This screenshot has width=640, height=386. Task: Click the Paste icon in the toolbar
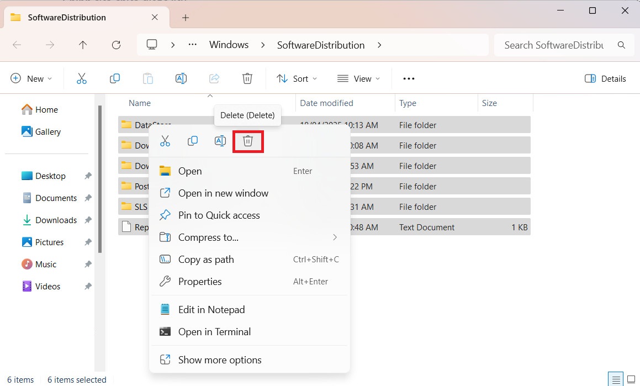click(x=148, y=78)
